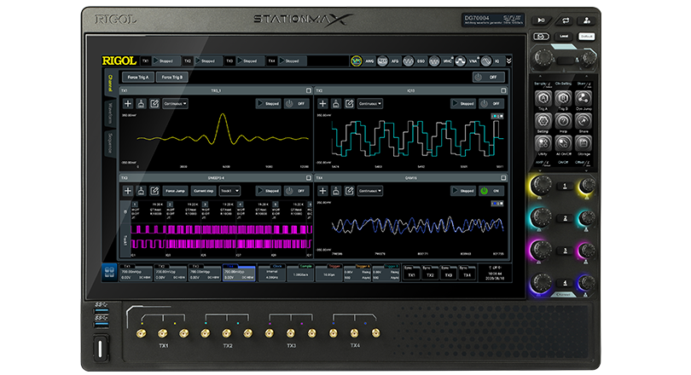This screenshot has width=691, height=375.
Task: Open the function menu icon at bottom-left
Action: point(108,273)
